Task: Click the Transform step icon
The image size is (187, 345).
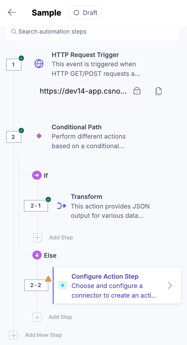Action: pos(61,206)
